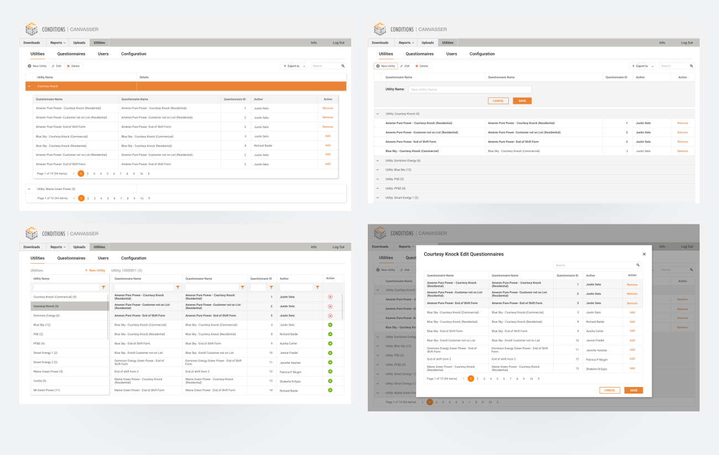This screenshot has height=455, width=719.
Task: Collapse the orange Courtesy Knock row
Action: [x=29, y=86]
